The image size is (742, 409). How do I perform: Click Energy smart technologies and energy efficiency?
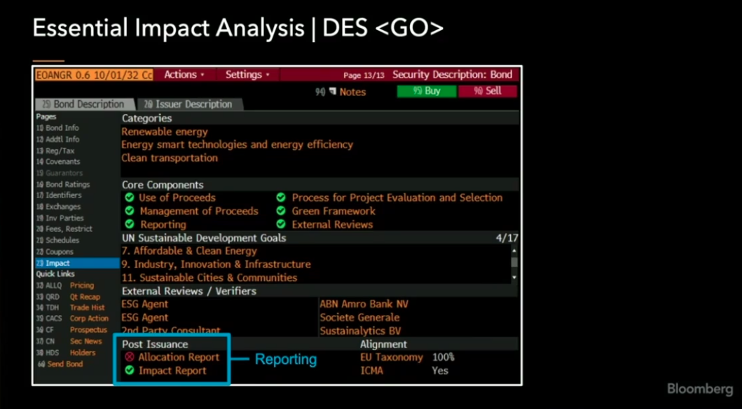[237, 145]
